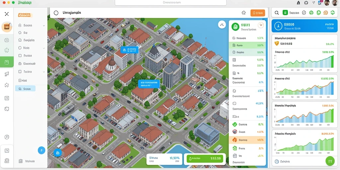
Task: Select the upper blue label tag on map
Action: 129,50
